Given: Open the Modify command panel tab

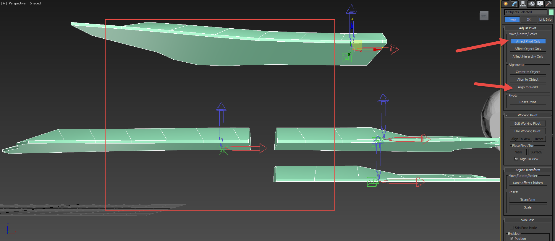Looking at the screenshot, I should point(514,4).
